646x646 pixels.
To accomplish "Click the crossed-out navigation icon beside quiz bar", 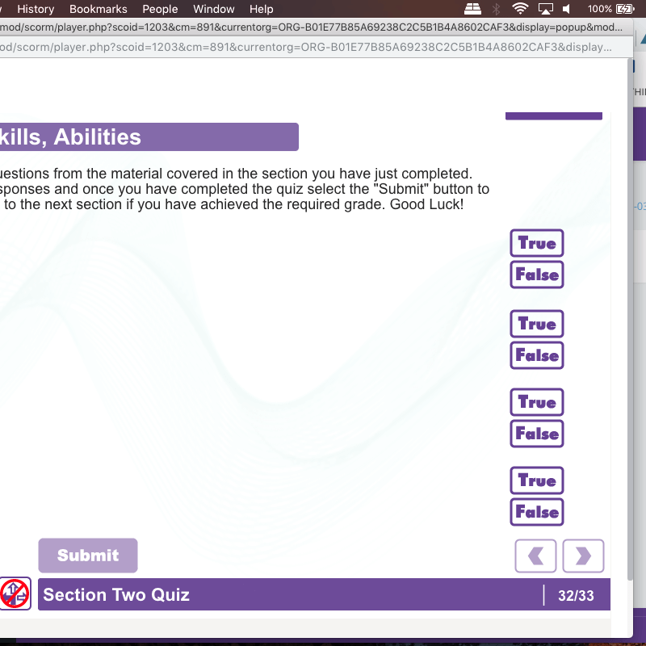I will point(15,594).
